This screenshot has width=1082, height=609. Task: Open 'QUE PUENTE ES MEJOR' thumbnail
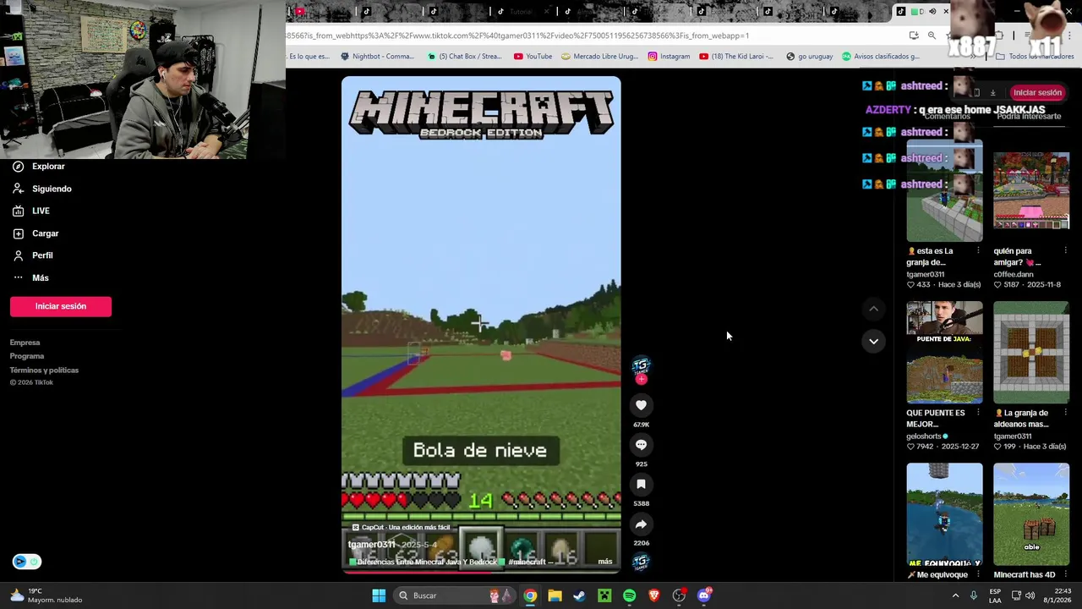[x=944, y=352]
